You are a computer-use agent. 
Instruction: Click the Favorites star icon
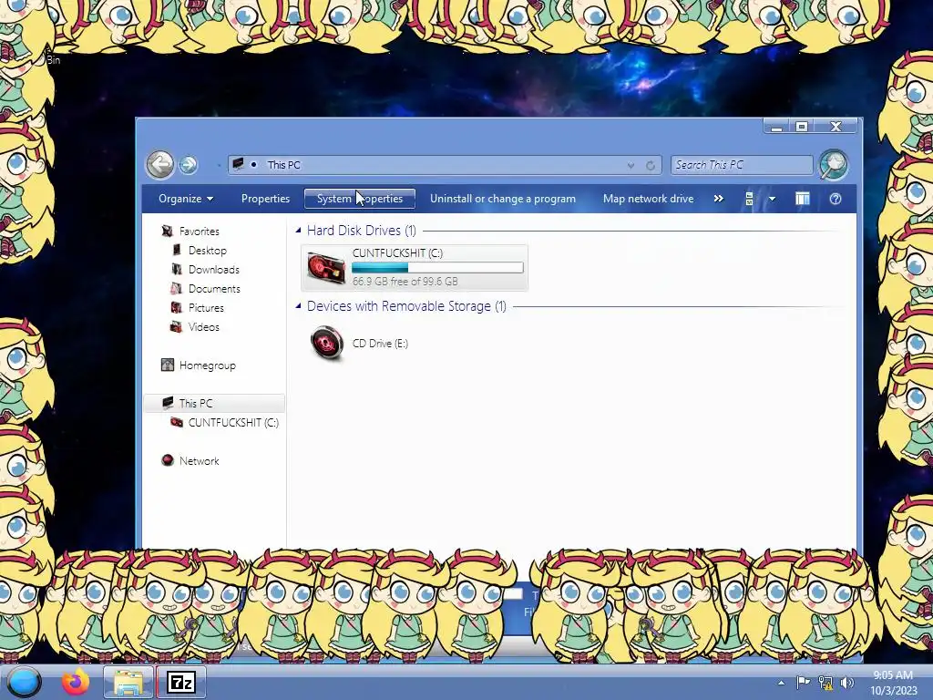(168, 231)
